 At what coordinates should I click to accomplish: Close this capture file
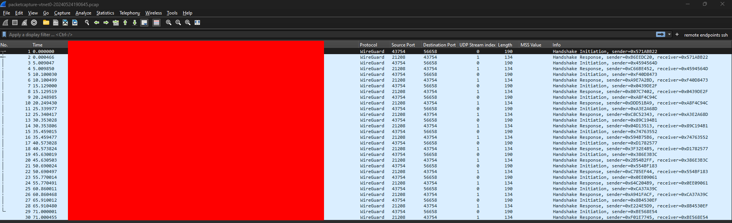65,22
